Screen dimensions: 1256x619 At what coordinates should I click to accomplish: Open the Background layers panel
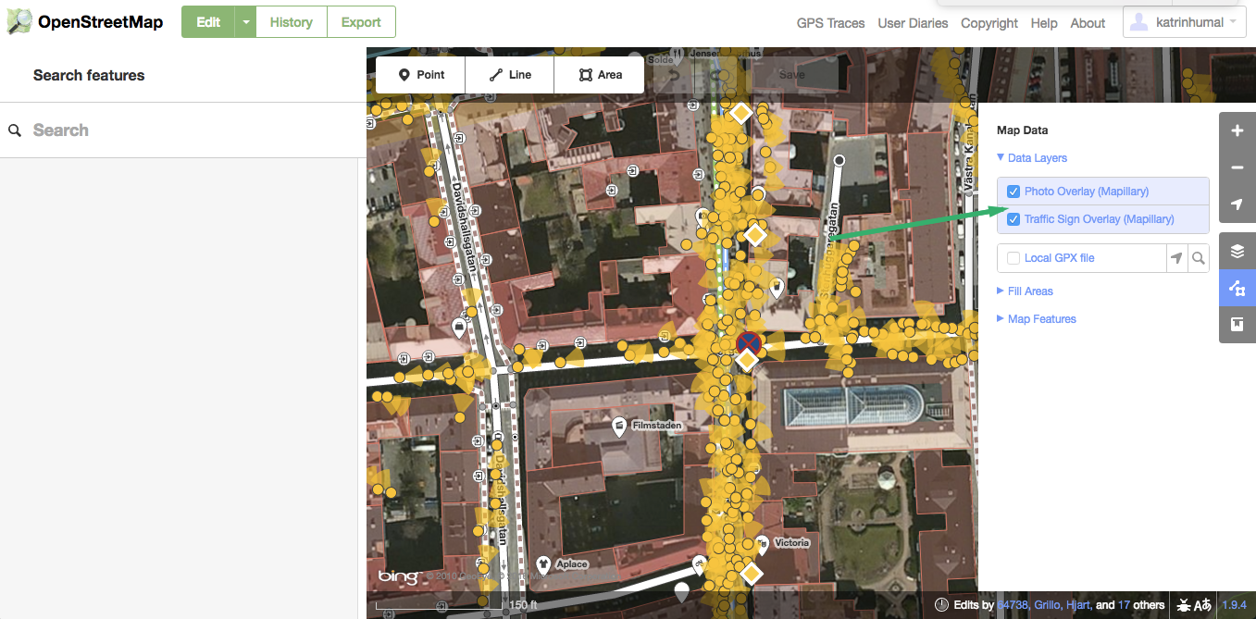pyautogui.click(x=1237, y=250)
